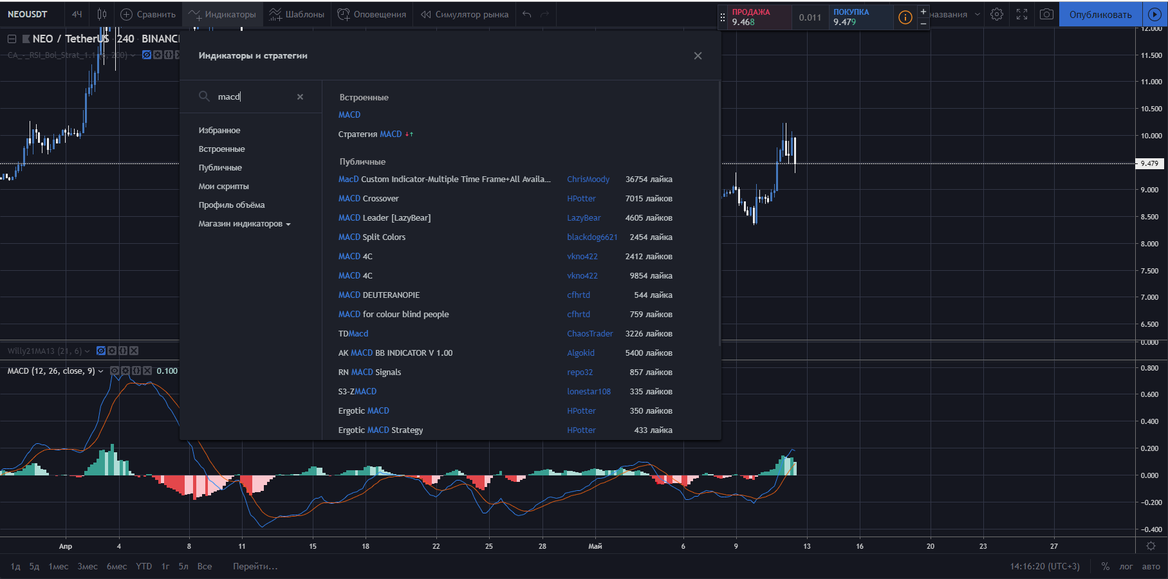
Task: Expand the CA RSI Bol Strat legend chevron
Action: click(x=133, y=55)
